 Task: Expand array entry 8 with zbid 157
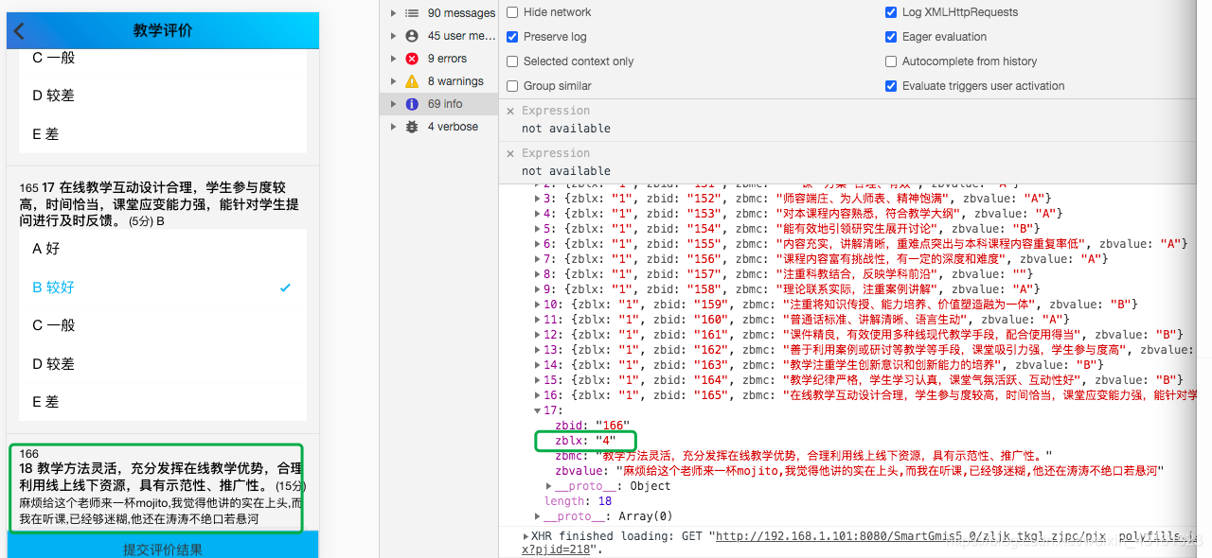(538, 274)
